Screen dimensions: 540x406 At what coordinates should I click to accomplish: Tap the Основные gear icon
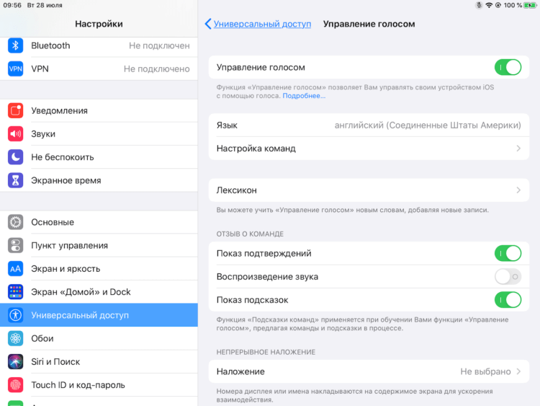click(16, 222)
